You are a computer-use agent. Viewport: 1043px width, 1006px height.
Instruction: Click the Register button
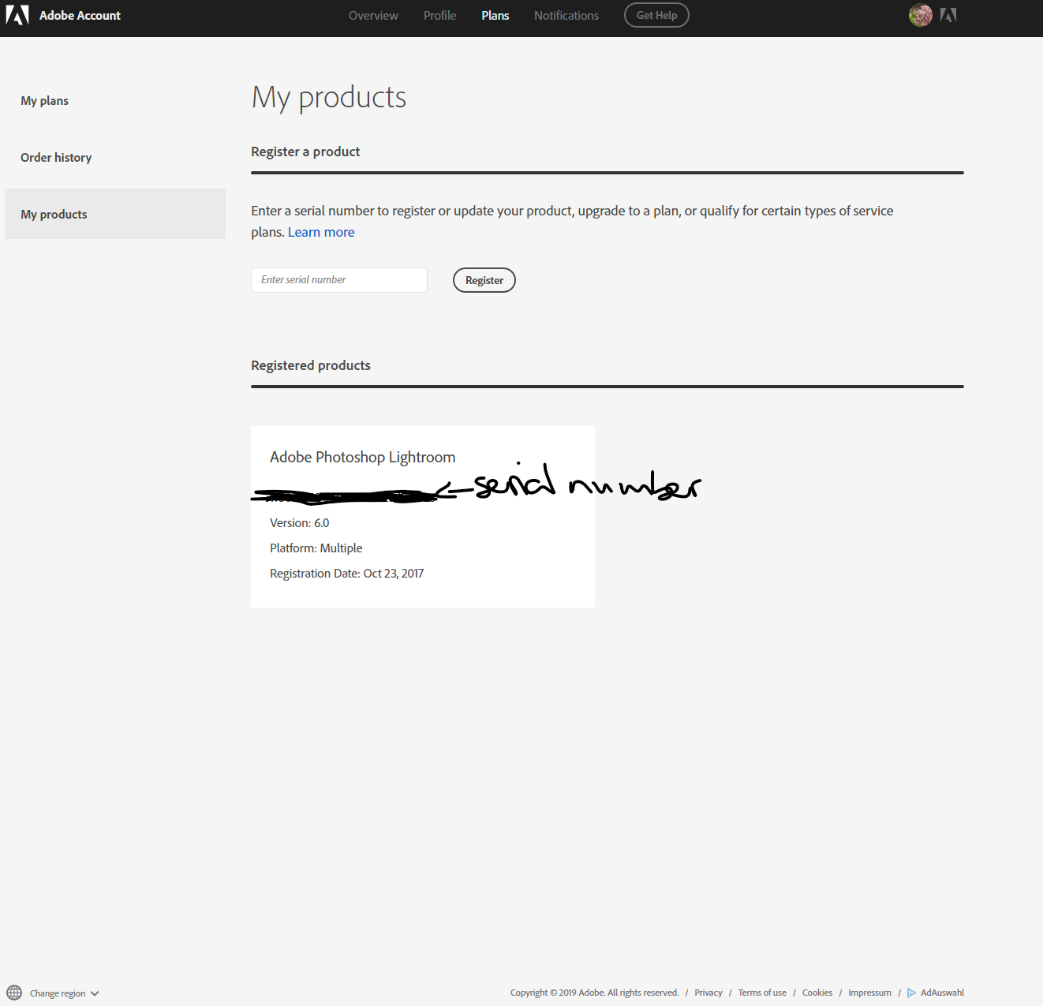coord(484,280)
